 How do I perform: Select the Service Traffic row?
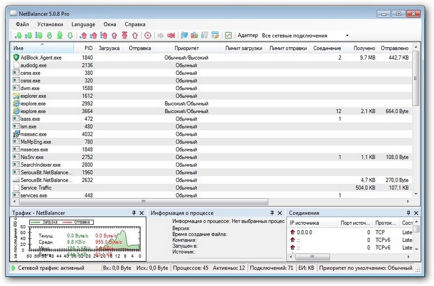212,188
